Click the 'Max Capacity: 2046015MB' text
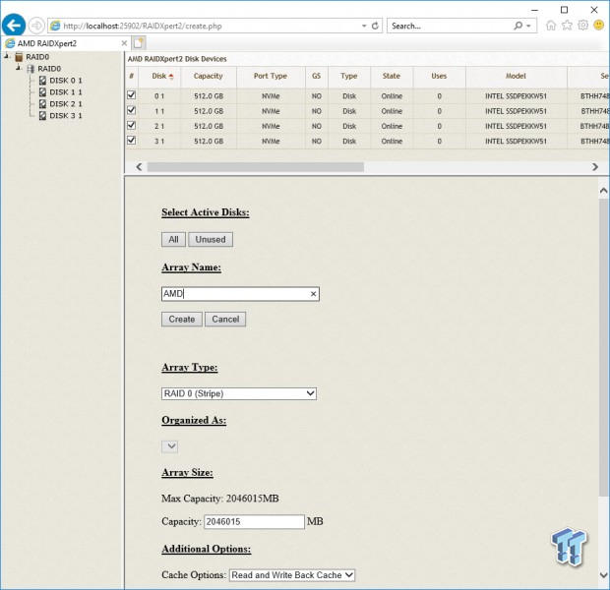Viewport: 610px width, 590px height. 220,499
